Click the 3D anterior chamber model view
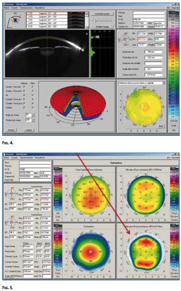Screen dimensions: 181x291 [77, 106]
